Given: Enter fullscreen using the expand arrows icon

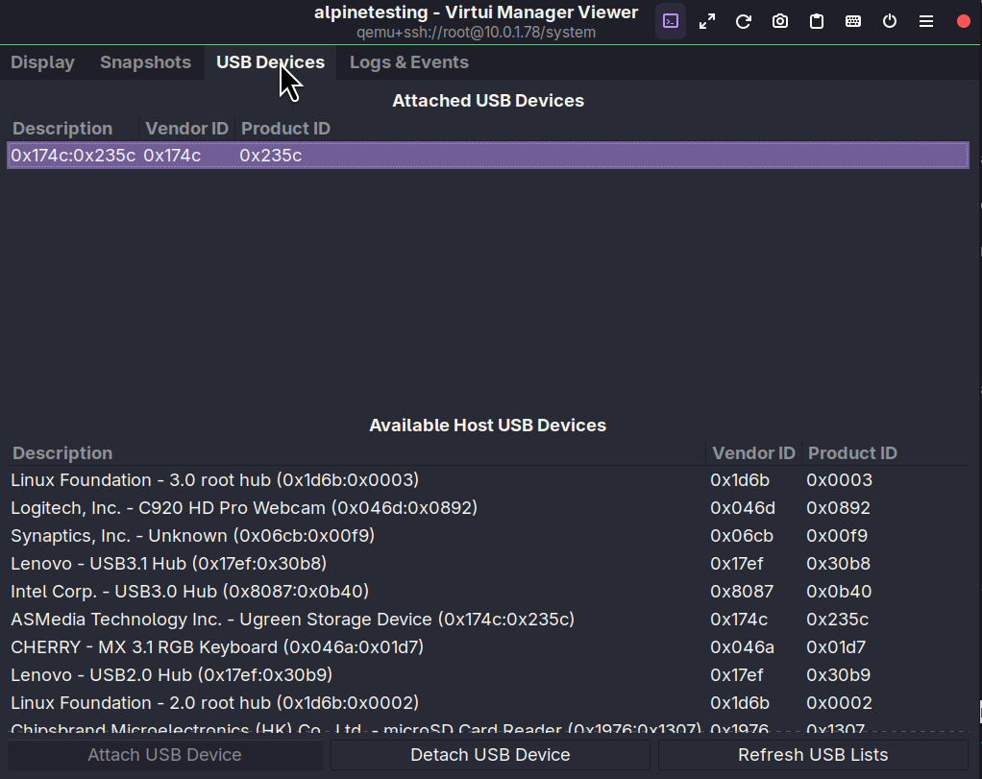Looking at the screenshot, I should 706,20.
